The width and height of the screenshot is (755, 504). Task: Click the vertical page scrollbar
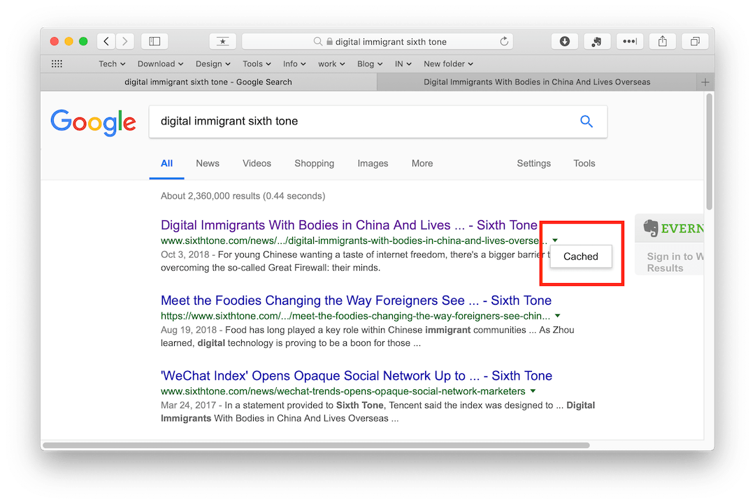710,152
